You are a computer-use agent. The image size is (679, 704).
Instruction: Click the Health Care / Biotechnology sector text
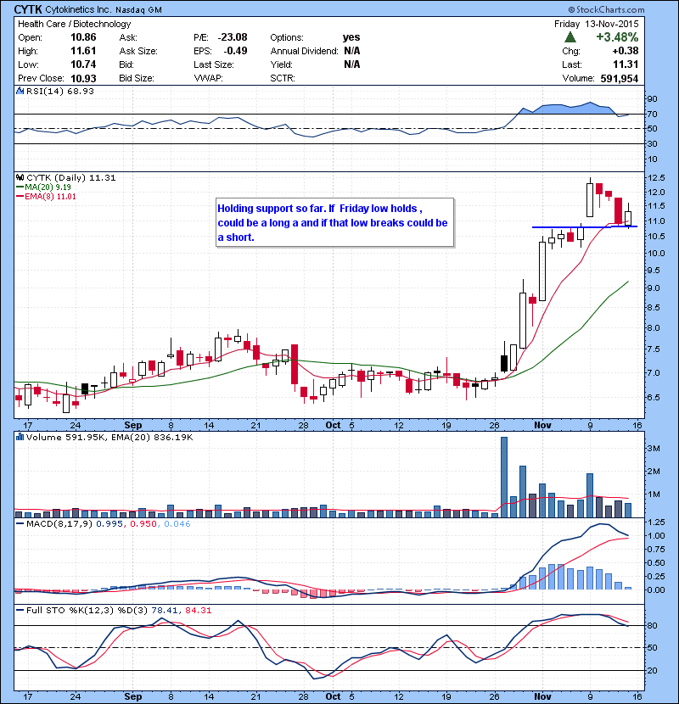(x=74, y=24)
